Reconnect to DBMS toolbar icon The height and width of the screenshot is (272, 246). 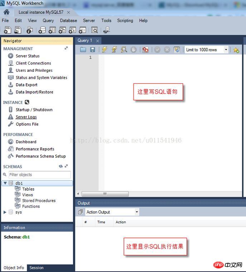[106, 30]
